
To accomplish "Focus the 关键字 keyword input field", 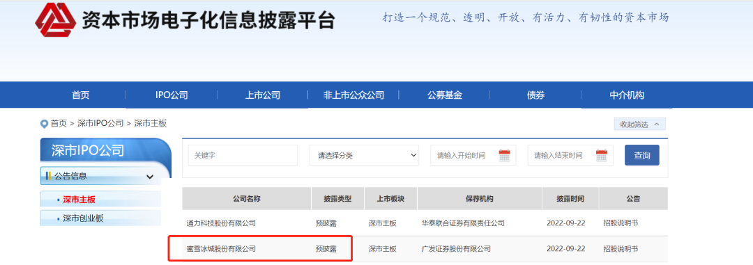I will (x=243, y=155).
